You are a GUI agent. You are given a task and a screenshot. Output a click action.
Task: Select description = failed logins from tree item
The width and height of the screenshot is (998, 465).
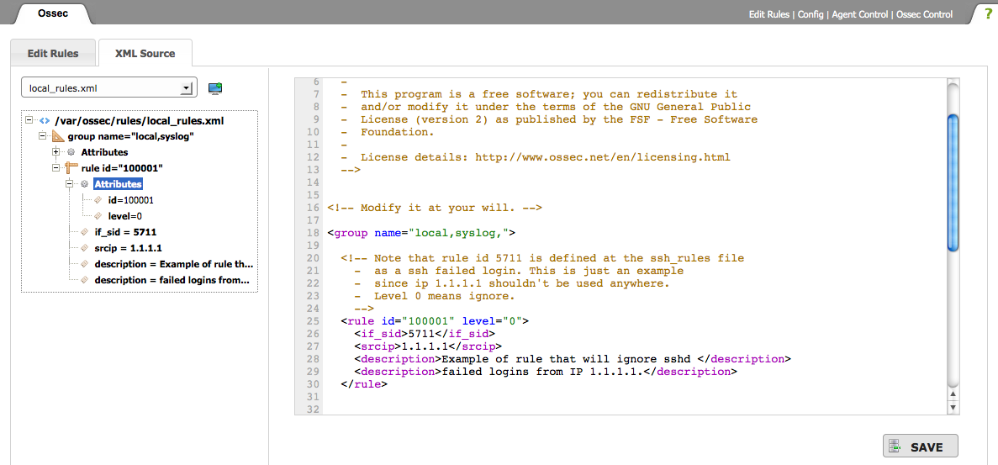pos(172,279)
